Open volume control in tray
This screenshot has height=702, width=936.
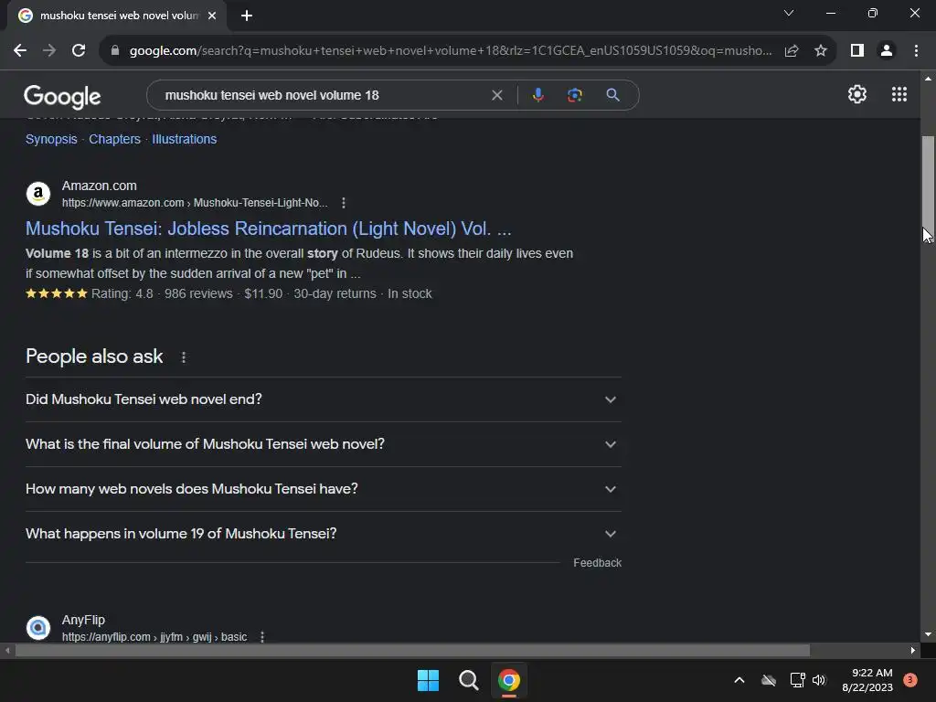(819, 680)
